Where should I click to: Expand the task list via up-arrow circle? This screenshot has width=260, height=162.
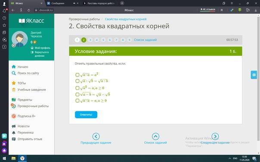pos(155,137)
